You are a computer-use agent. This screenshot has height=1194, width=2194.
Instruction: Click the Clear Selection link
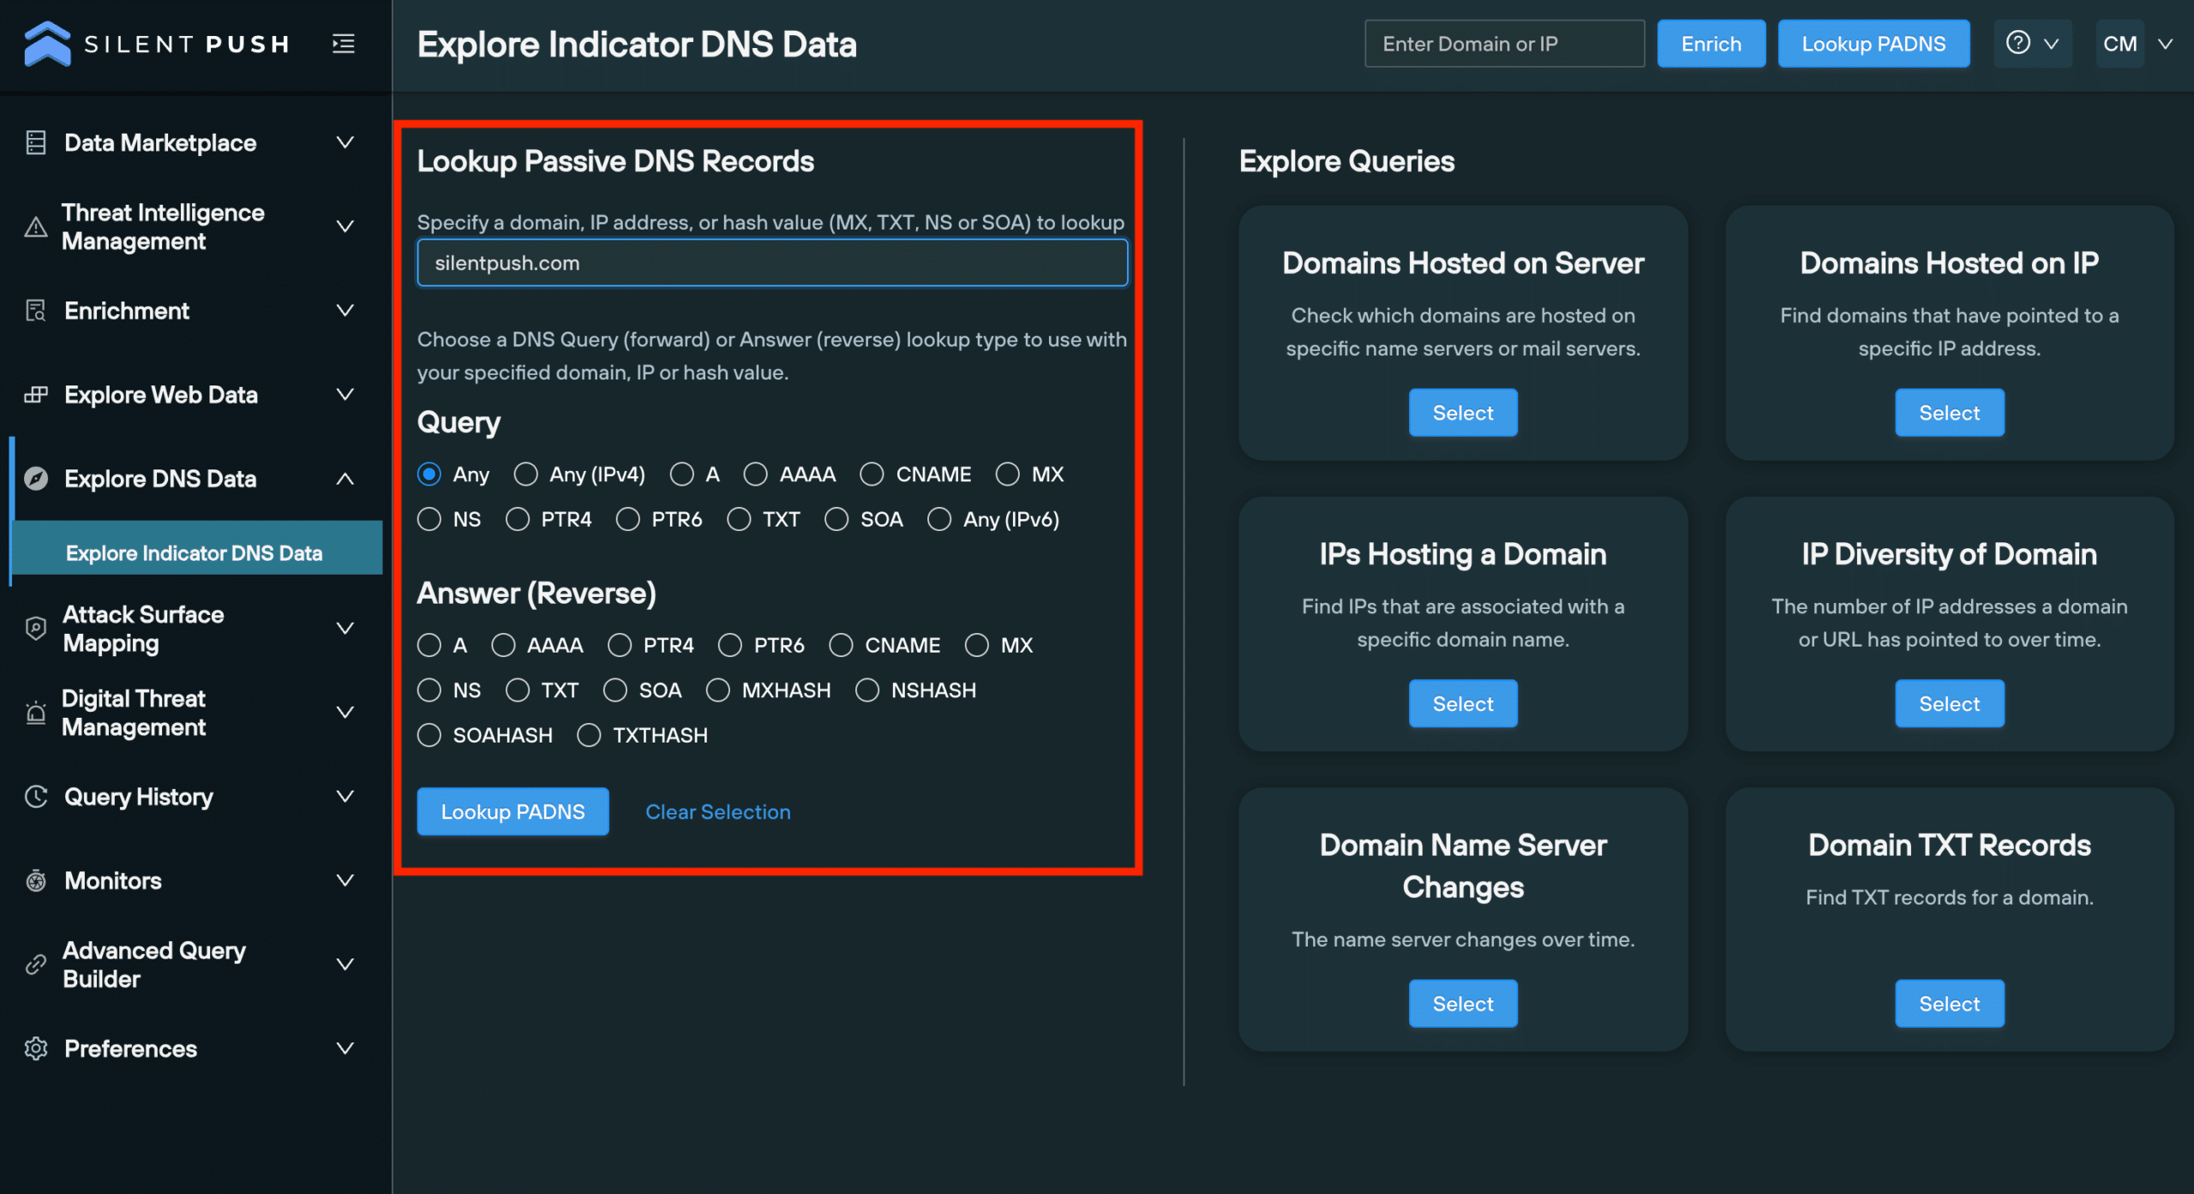[719, 810]
